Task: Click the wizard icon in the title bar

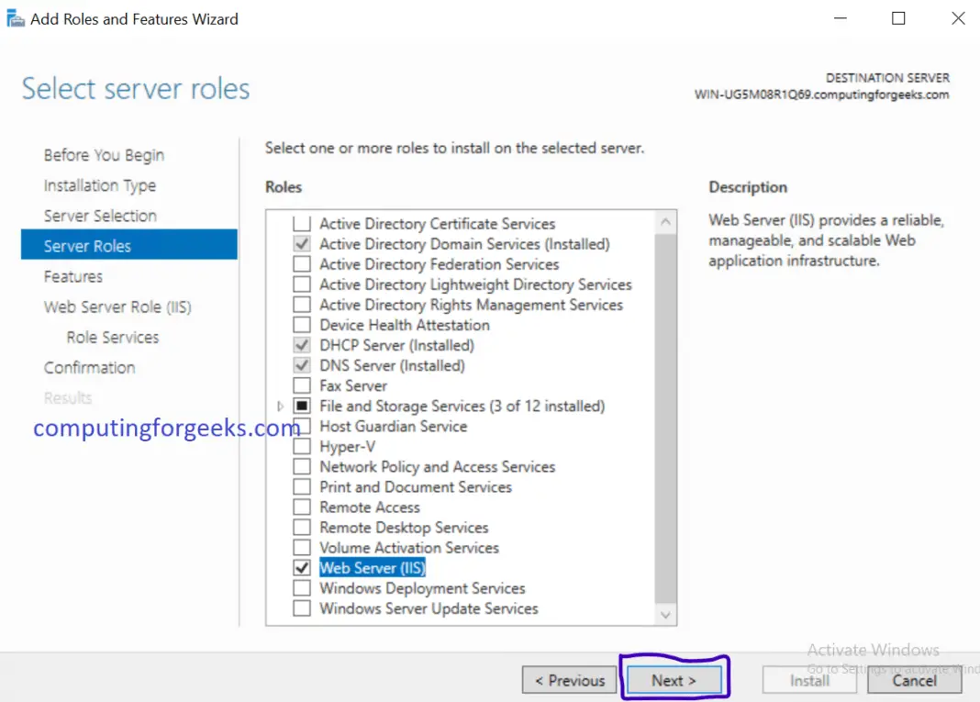Action: tap(15, 17)
